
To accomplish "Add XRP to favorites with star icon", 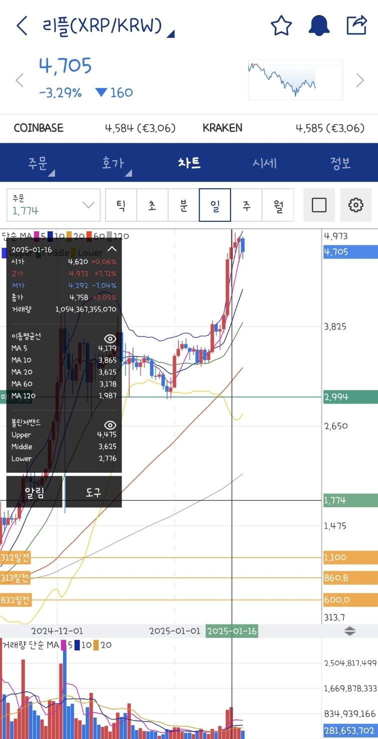I will point(281,26).
